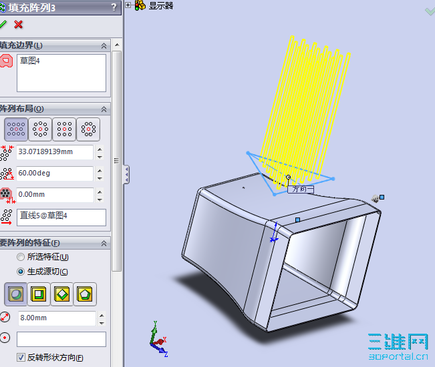Collapse the 填充边界 section
Image resolution: width=435 pixels, height=367 pixels.
click(x=104, y=45)
